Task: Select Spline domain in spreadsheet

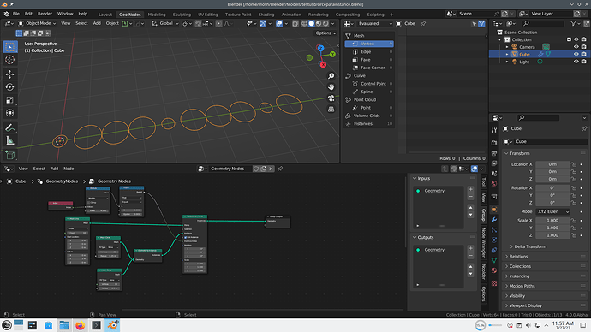Action: [x=370, y=92]
